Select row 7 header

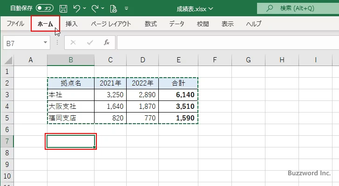(7, 141)
